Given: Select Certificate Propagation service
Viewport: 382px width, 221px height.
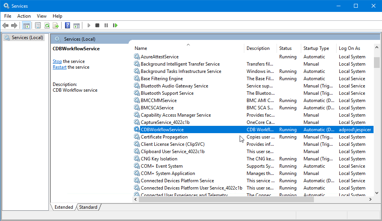Looking at the screenshot, I should 164,137.
